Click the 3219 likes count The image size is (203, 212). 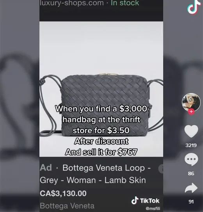(x=191, y=146)
